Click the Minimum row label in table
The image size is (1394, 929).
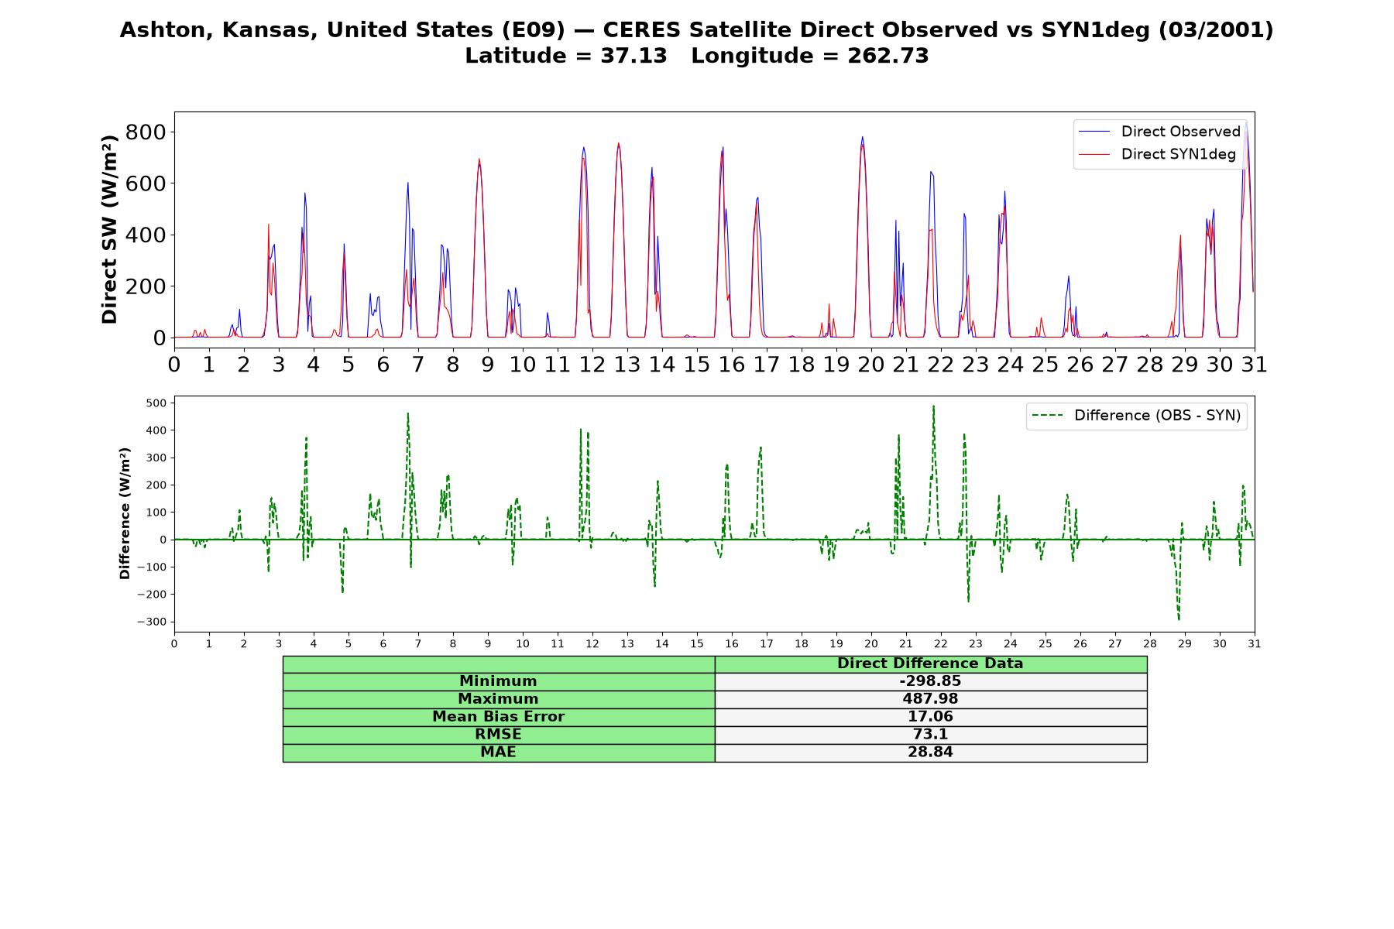click(498, 681)
